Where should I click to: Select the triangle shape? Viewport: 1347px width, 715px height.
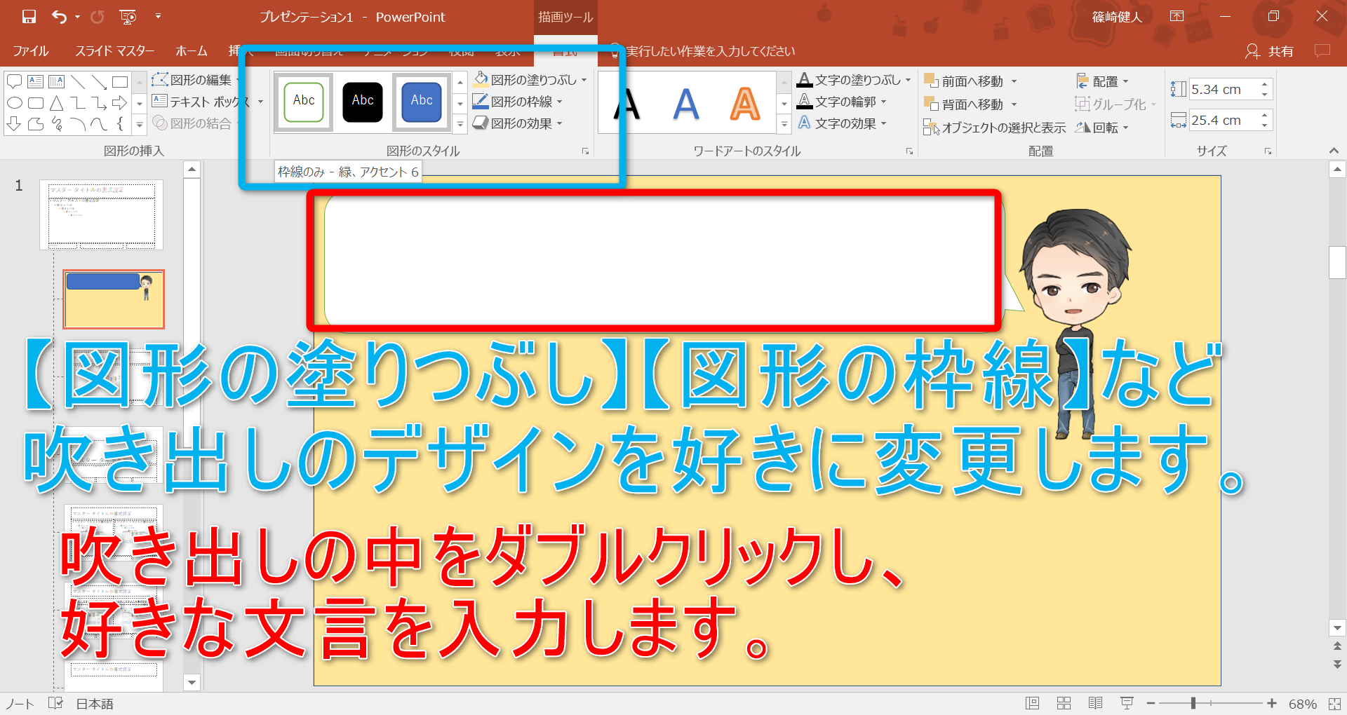56,103
